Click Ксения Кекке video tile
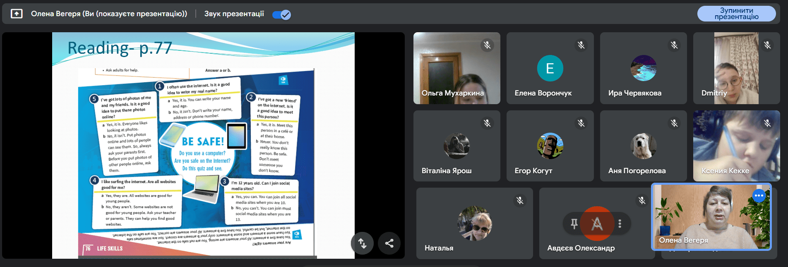788x267 pixels. pyautogui.click(x=737, y=146)
